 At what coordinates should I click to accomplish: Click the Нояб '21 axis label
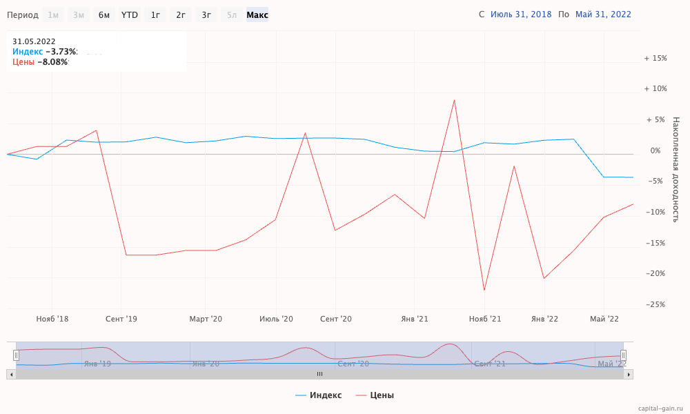point(485,319)
